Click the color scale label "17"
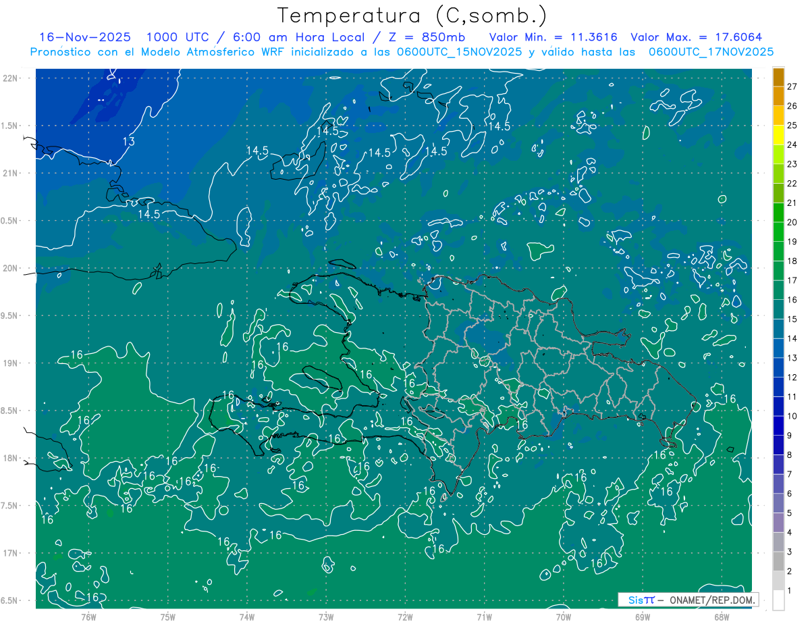The width and height of the screenshot is (810, 626). 792,280
